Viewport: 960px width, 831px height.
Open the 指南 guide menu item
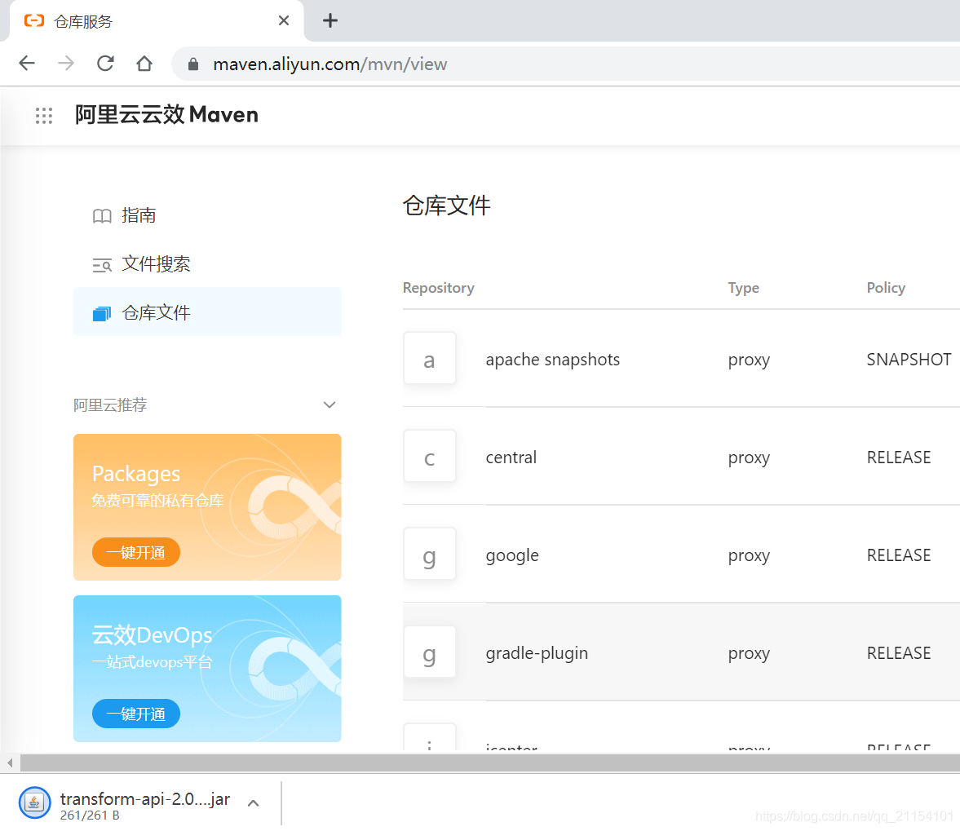point(207,215)
